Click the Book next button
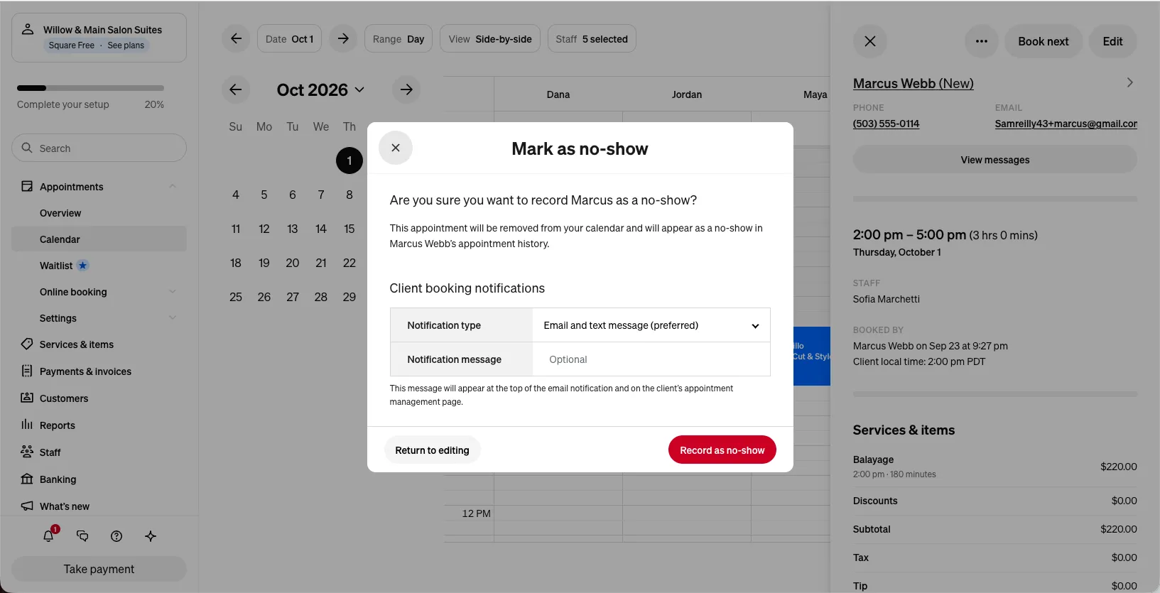 1043,41
